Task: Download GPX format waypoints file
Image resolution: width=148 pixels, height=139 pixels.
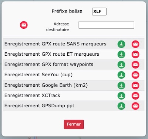Action: (121, 65)
